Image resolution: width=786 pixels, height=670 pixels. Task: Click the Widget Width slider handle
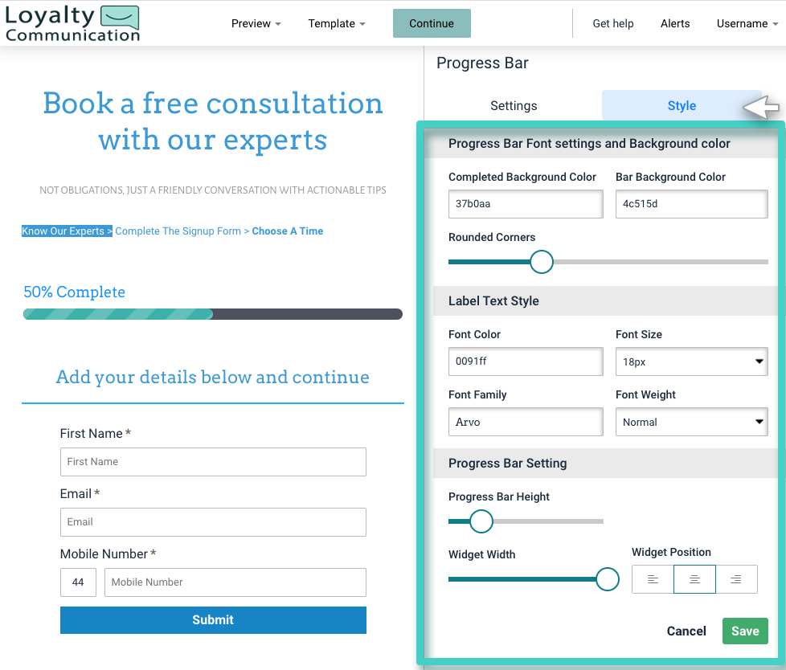click(608, 579)
